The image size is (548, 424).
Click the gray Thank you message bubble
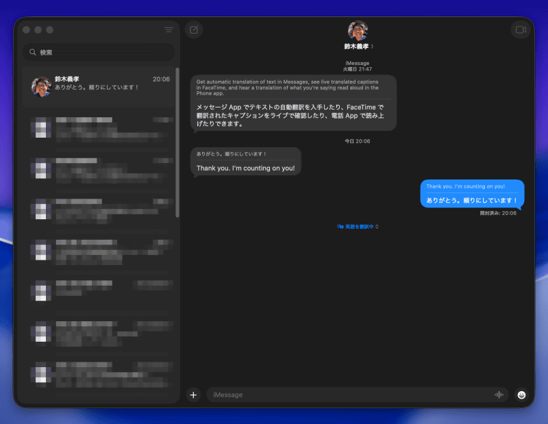(245, 162)
